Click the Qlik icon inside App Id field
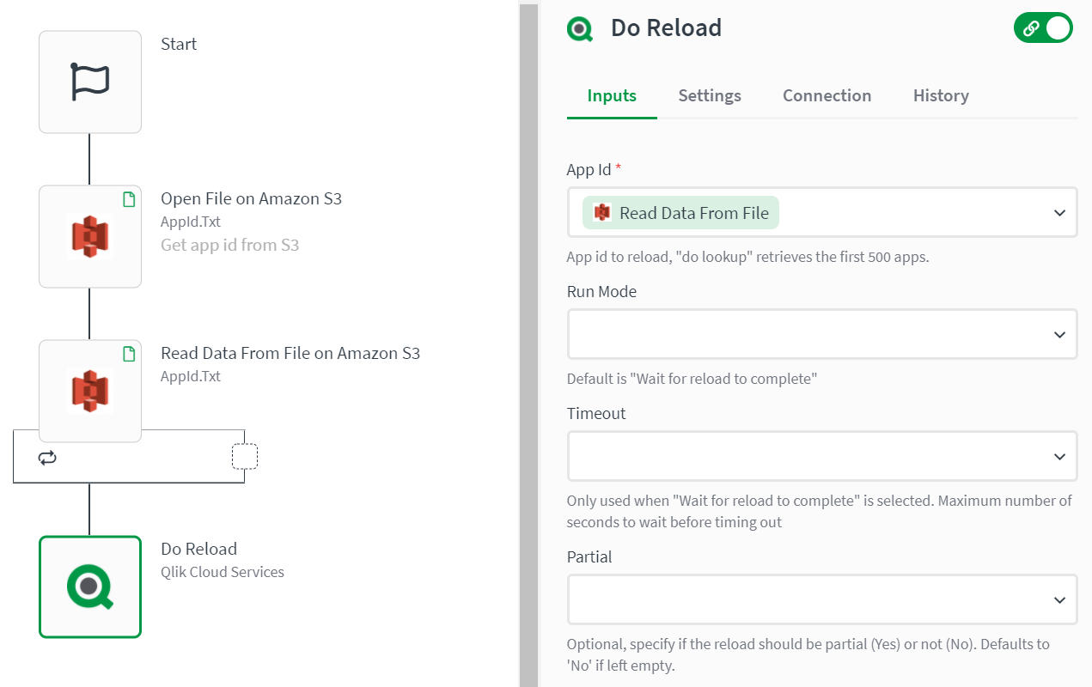The width and height of the screenshot is (1092, 687). tap(601, 212)
